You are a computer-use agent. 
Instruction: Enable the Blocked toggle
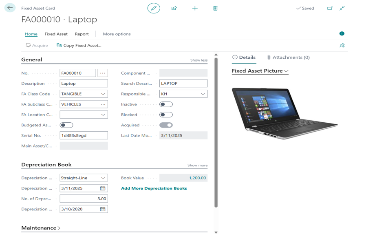(166, 115)
